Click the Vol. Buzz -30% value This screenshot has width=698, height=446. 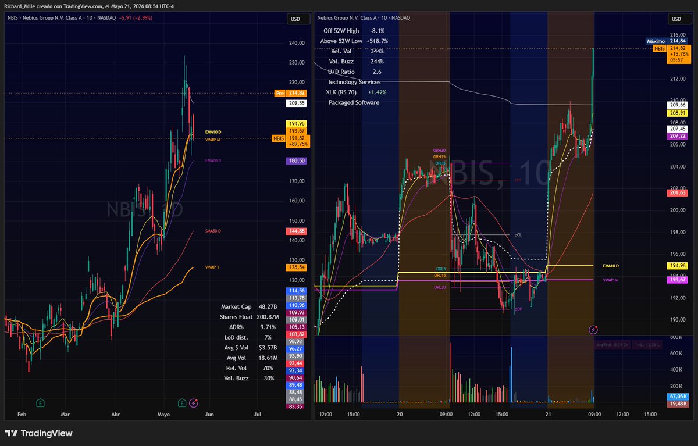[268, 378]
